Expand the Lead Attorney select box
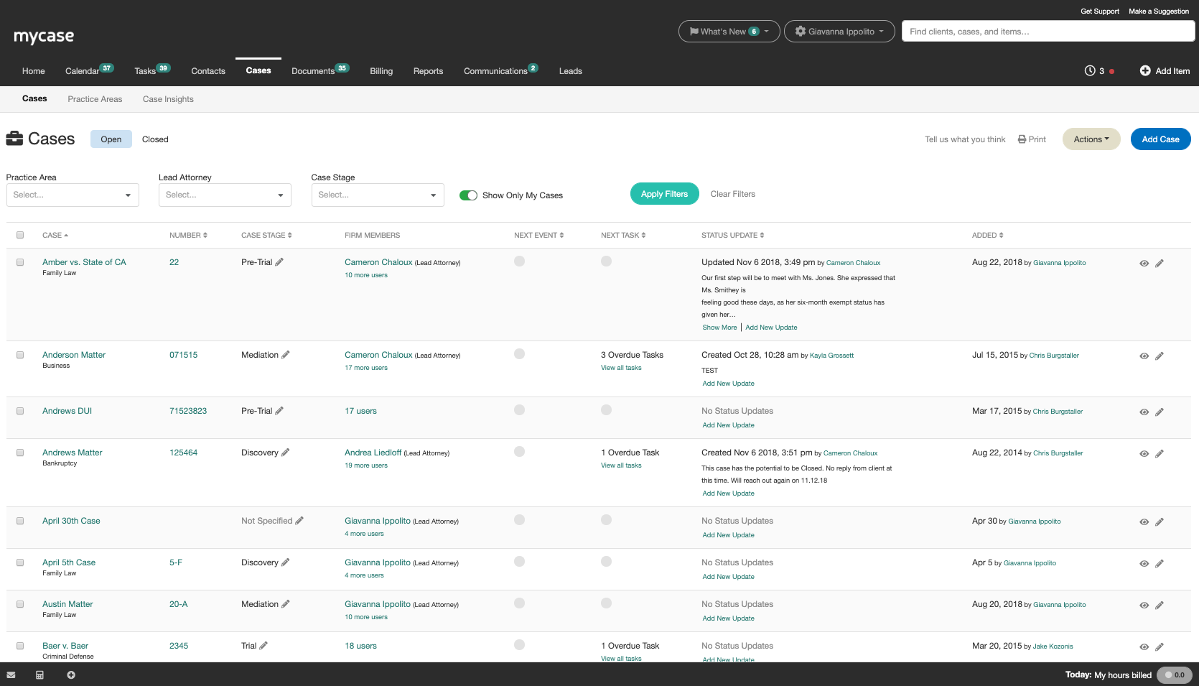 (225, 195)
